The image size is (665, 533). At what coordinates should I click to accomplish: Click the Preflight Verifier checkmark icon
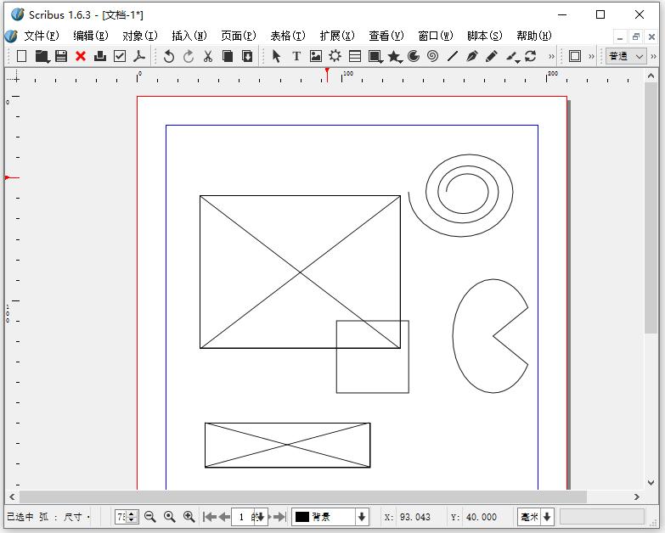click(120, 56)
